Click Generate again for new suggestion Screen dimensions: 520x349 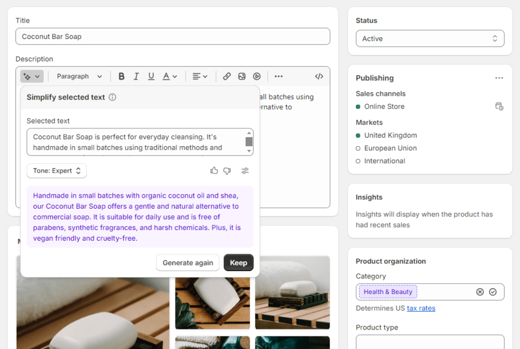(x=187, y=262)
